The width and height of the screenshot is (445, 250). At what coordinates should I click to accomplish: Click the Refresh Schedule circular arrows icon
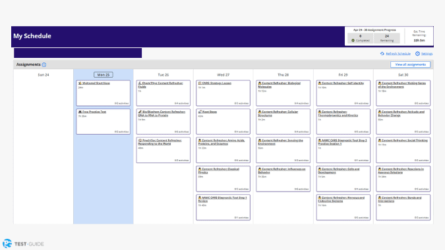[x=382, y=53]
